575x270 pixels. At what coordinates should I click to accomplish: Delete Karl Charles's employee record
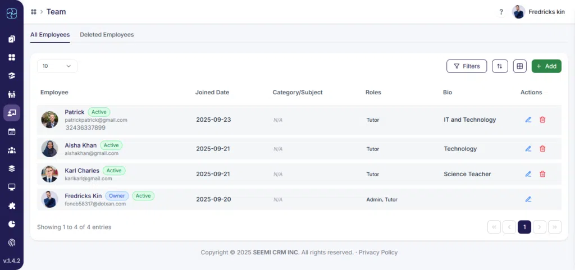542,174
